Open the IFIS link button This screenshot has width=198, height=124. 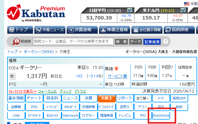[34, 107]
